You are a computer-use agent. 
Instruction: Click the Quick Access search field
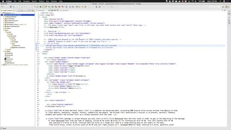[x=214, y=7]
